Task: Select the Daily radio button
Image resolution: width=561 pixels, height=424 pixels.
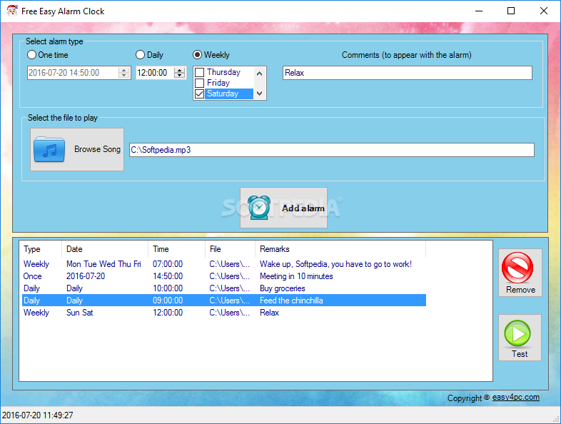Action: (140, 55)
